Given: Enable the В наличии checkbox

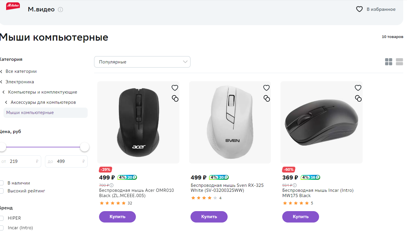Looking at the screenshot, I should tap(1, 183).
